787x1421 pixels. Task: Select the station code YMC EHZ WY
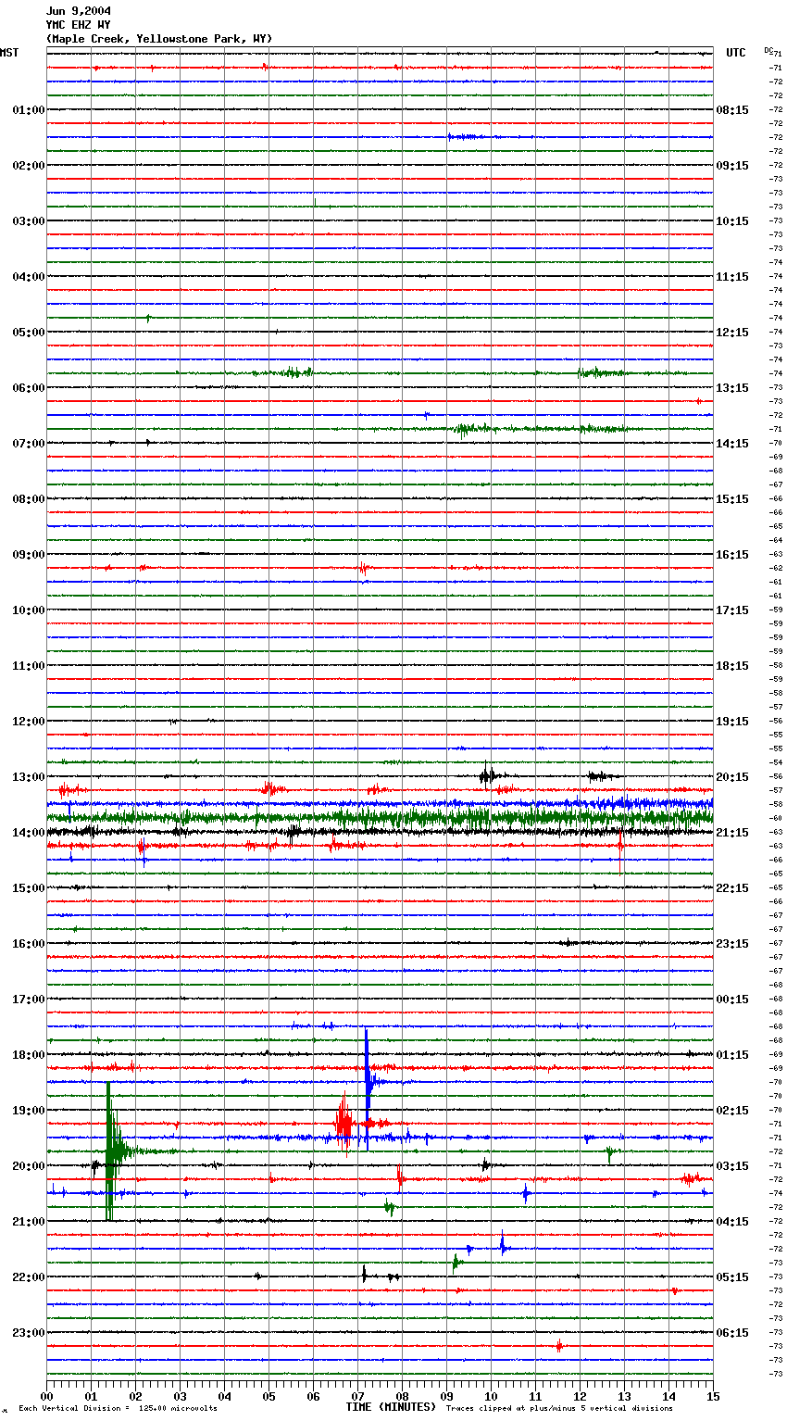[x=79, y=25]
